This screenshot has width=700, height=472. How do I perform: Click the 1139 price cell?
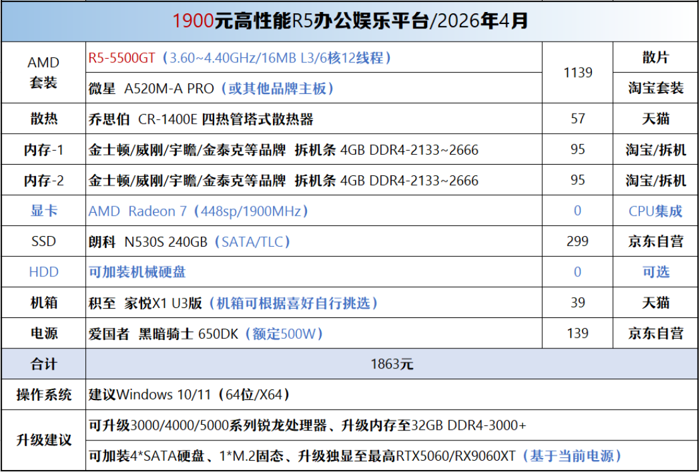pyautogui.click(x=577, y=72)
